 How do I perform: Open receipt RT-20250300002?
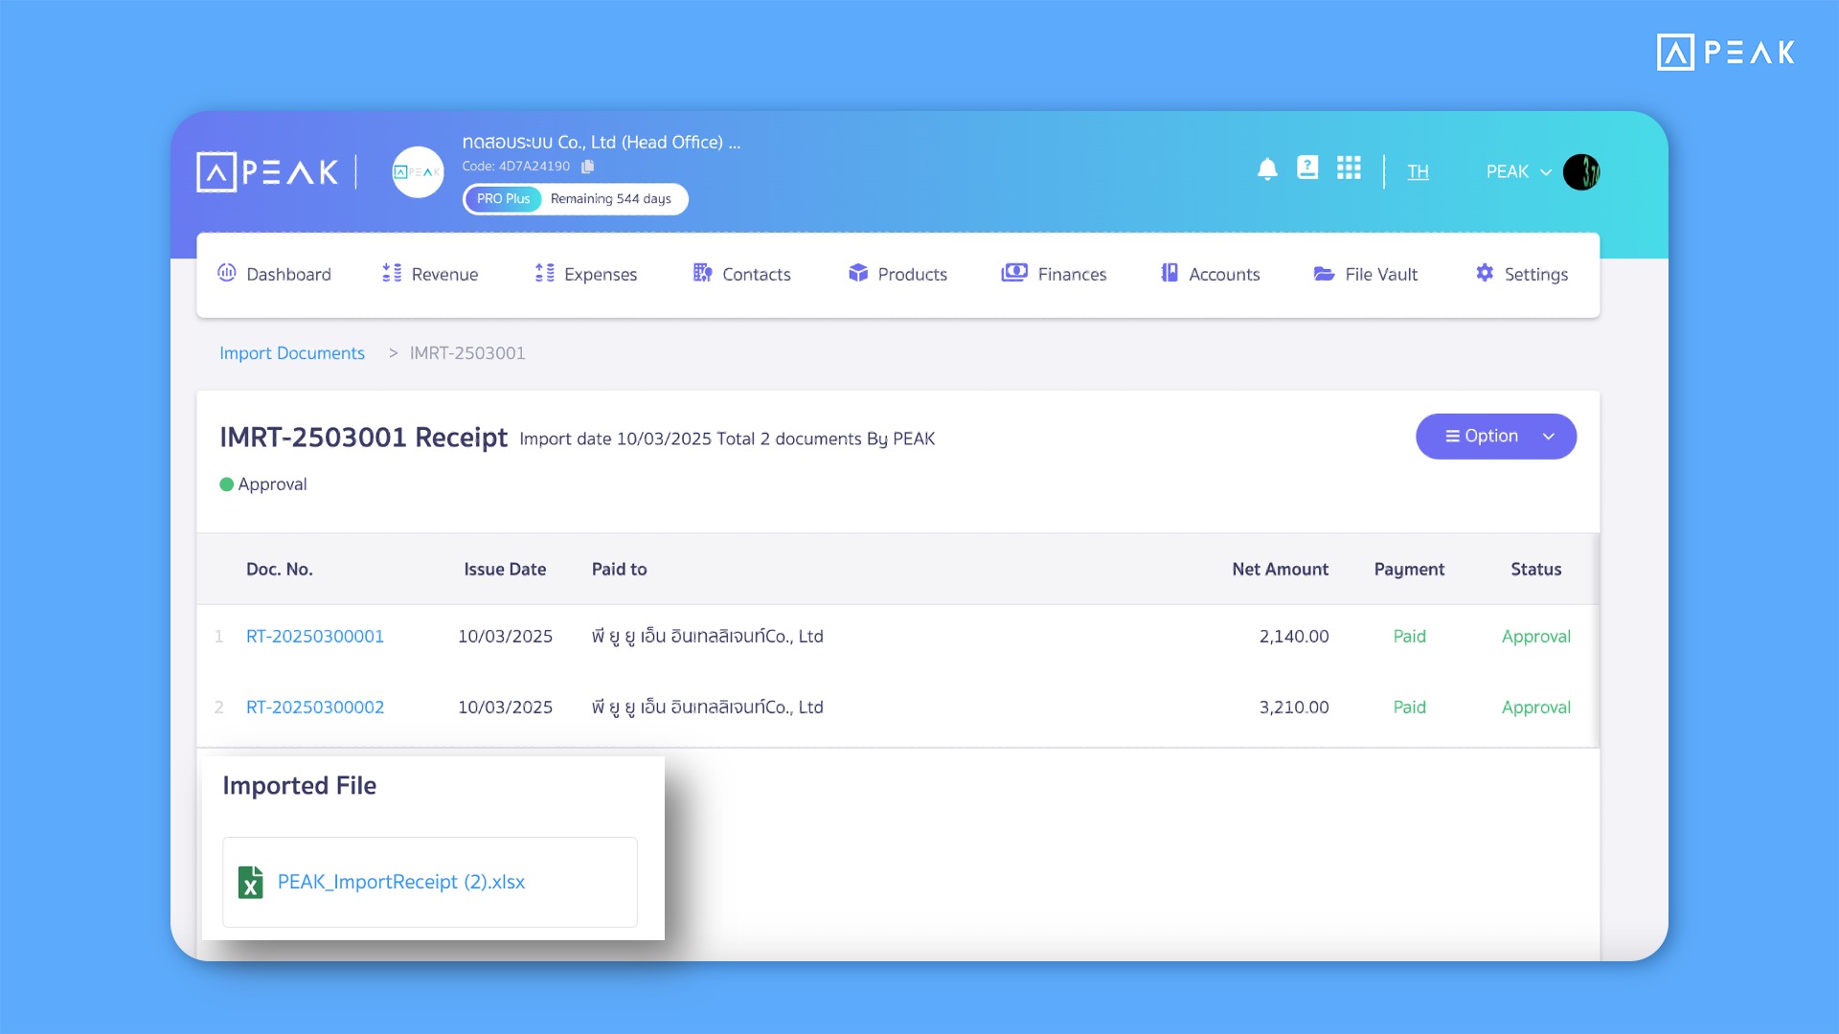point(315,708)
